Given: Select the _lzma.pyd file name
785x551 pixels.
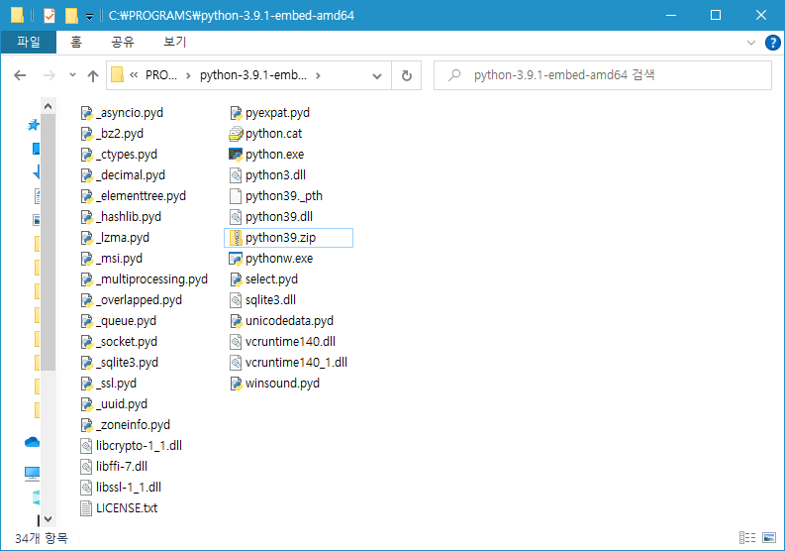Looking at the screenshot, I should tap(123, 238).
